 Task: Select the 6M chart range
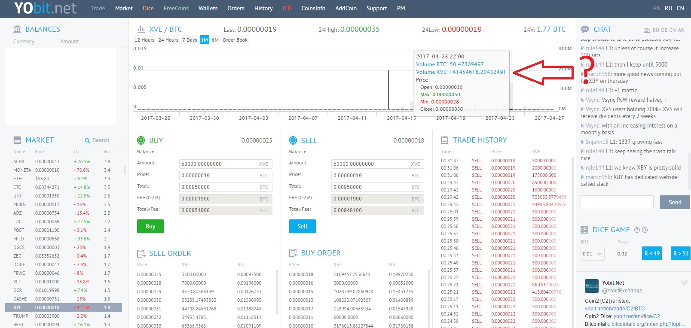pyautogui.click(x=215, y=40)
